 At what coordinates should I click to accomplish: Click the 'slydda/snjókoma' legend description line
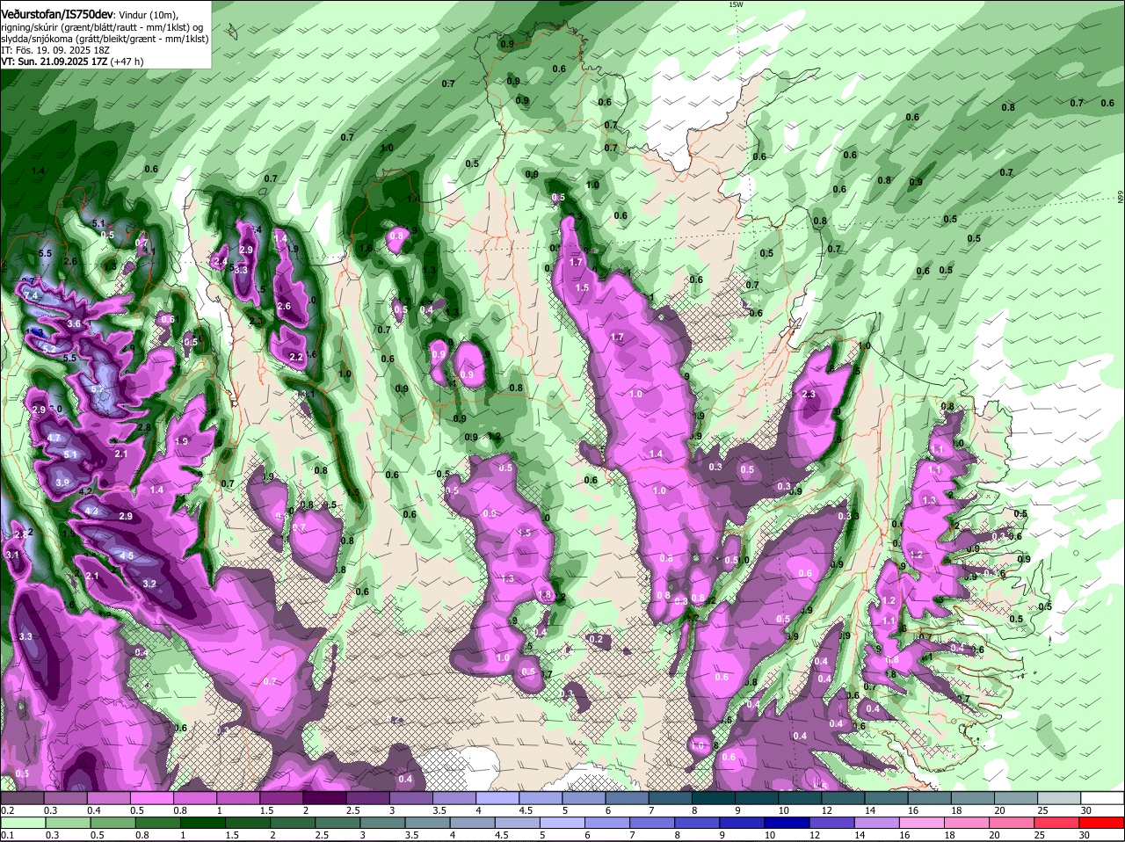105,39
